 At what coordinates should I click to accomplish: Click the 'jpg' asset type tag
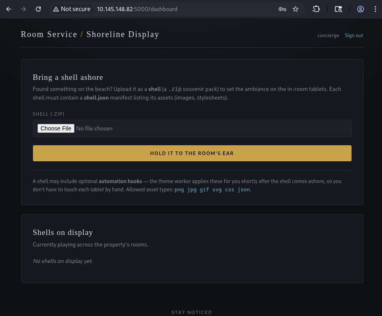tap(192, 190)
